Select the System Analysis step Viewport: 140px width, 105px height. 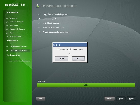tap(17, 22)
